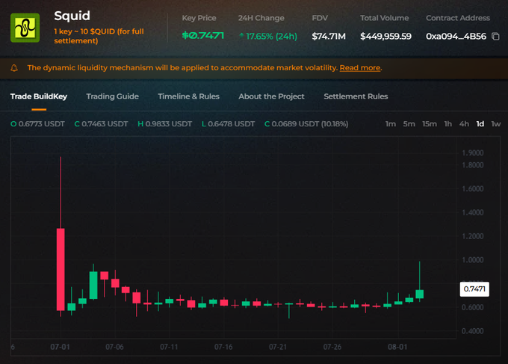The image size is (508, 364).
Task: Click the open price O 0.6773 USDT
Action: (x=37, y=124)
